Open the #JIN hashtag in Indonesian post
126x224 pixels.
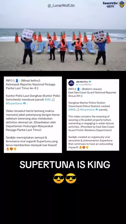point(48,100)
